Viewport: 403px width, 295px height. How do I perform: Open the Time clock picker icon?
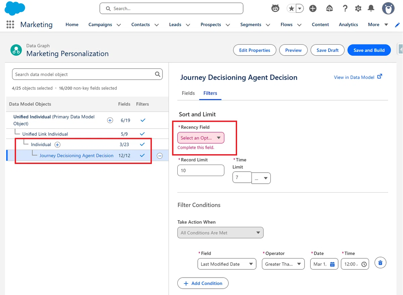(x=364, y=264)
